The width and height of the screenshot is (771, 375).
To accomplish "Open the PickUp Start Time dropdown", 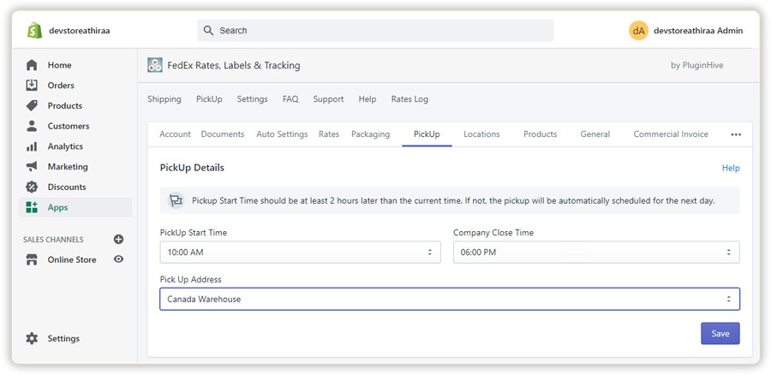I will coord(301,252).
